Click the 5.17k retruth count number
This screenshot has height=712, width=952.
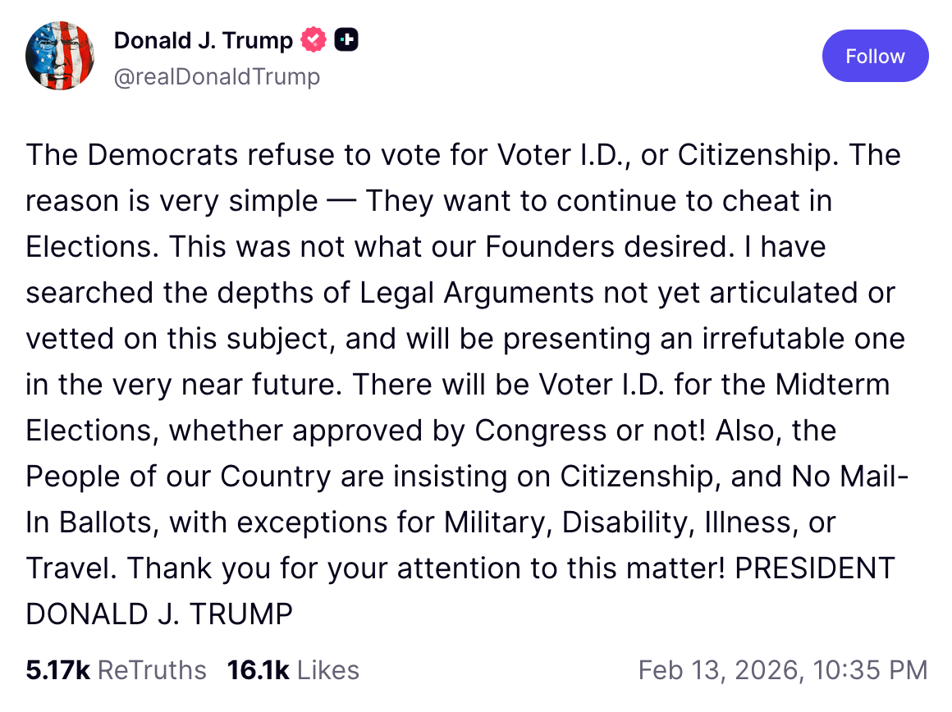coord(57,669)
